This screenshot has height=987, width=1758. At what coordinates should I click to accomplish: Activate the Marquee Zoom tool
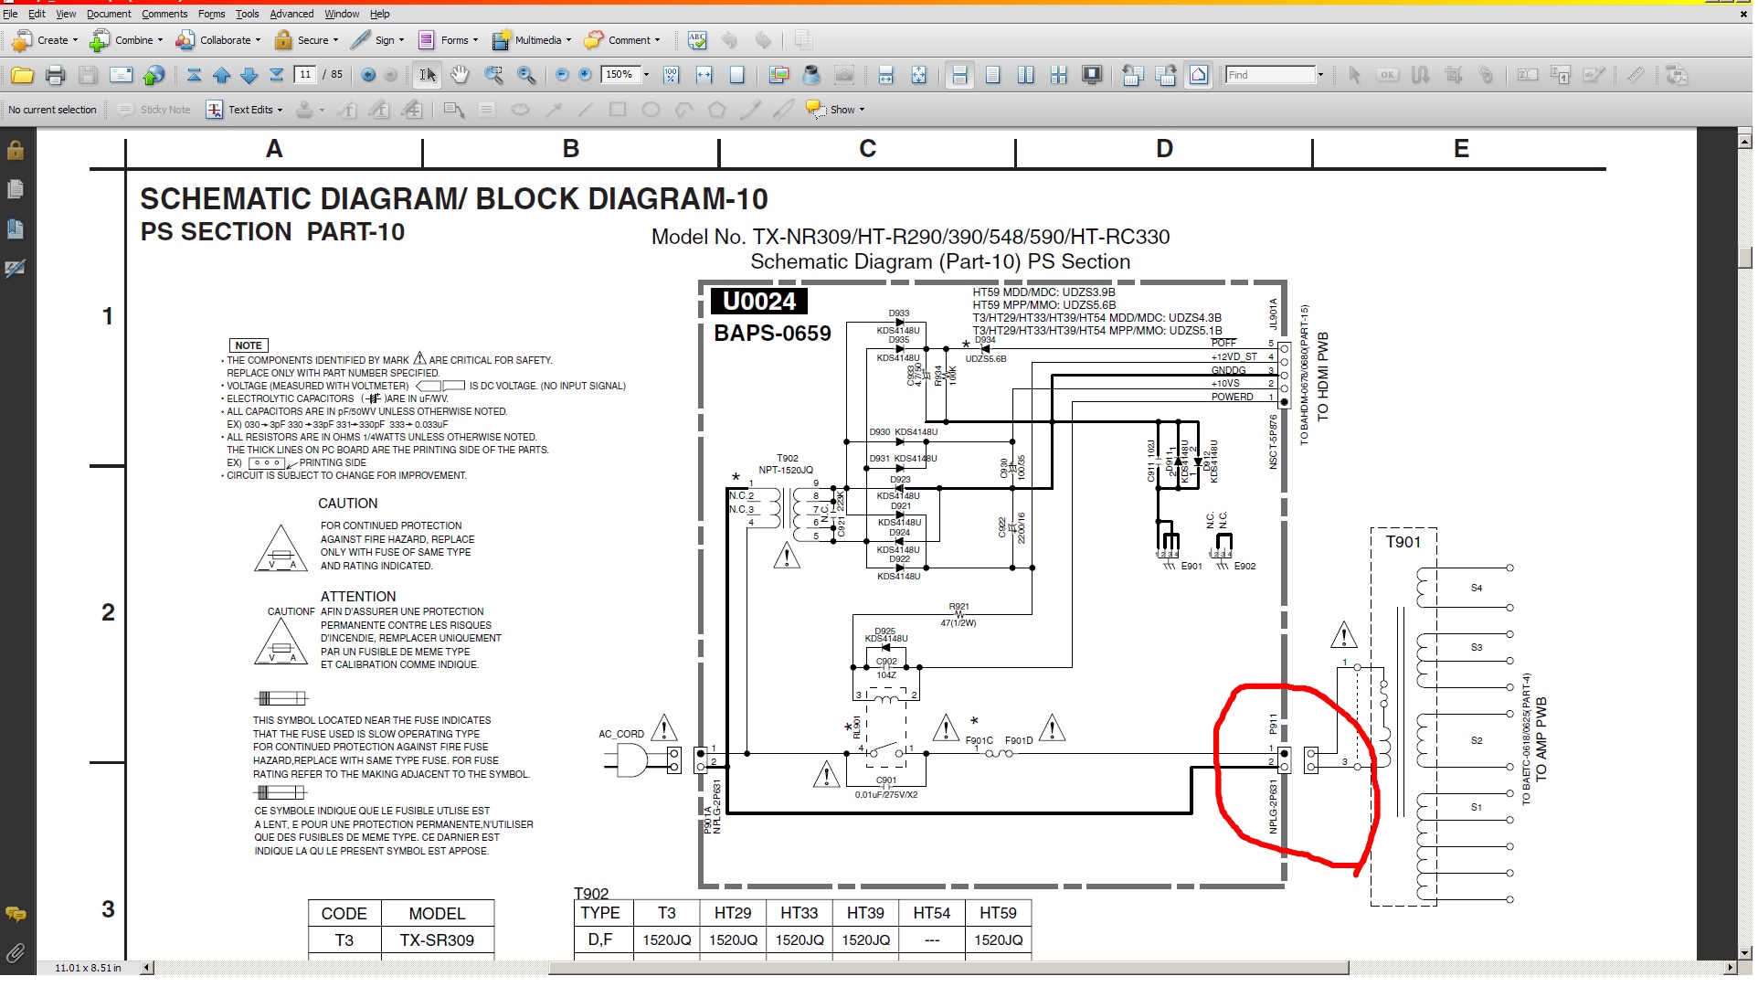point(493,75)
